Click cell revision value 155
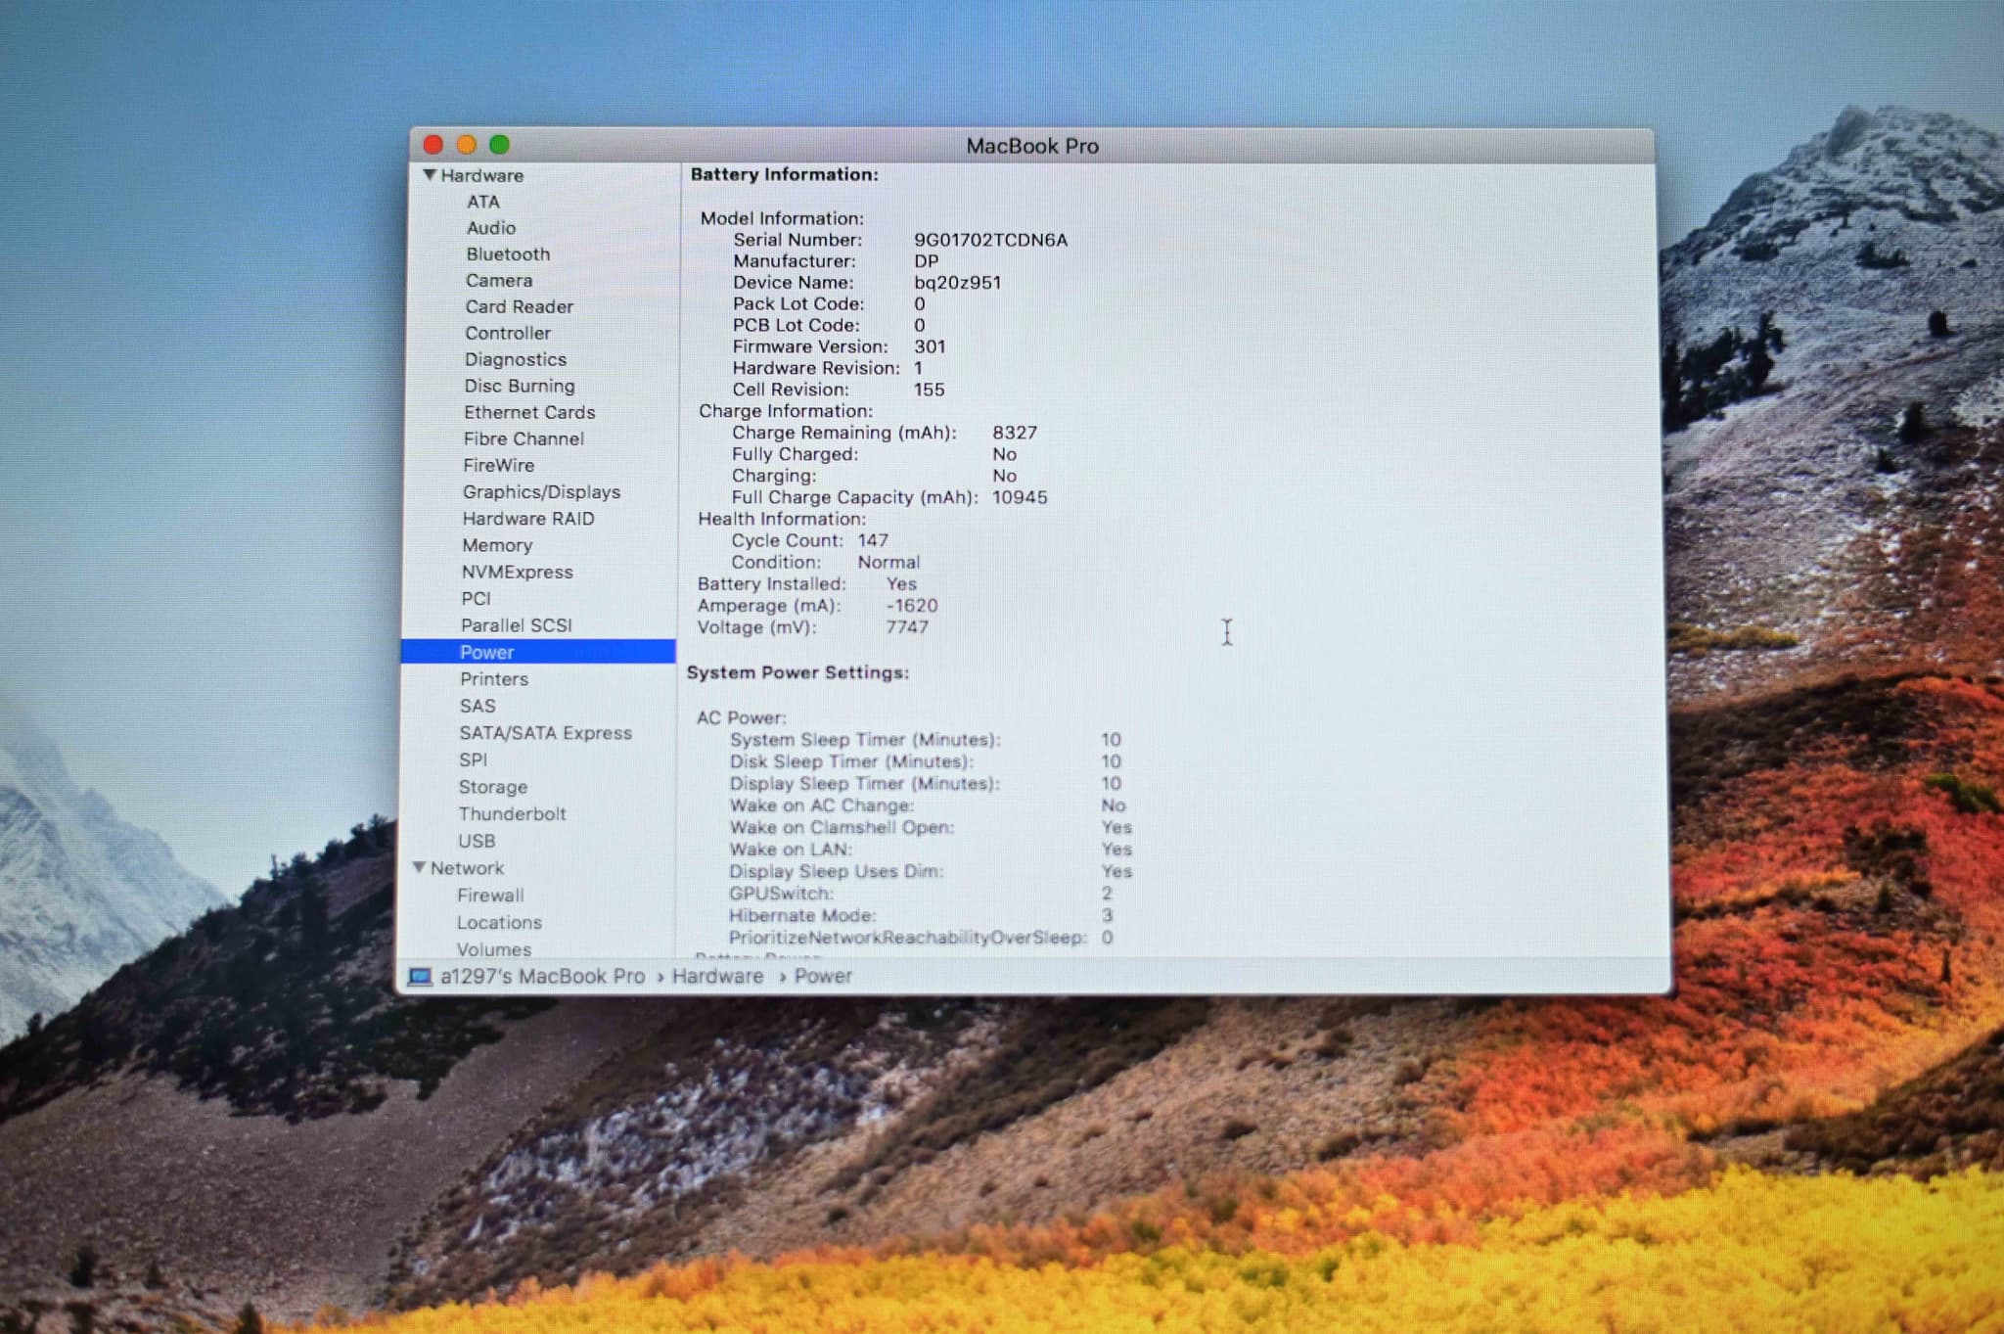 (929, 390)
